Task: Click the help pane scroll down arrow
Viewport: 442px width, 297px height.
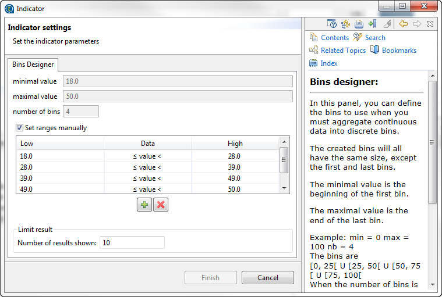Action: [x=433, y=285]
